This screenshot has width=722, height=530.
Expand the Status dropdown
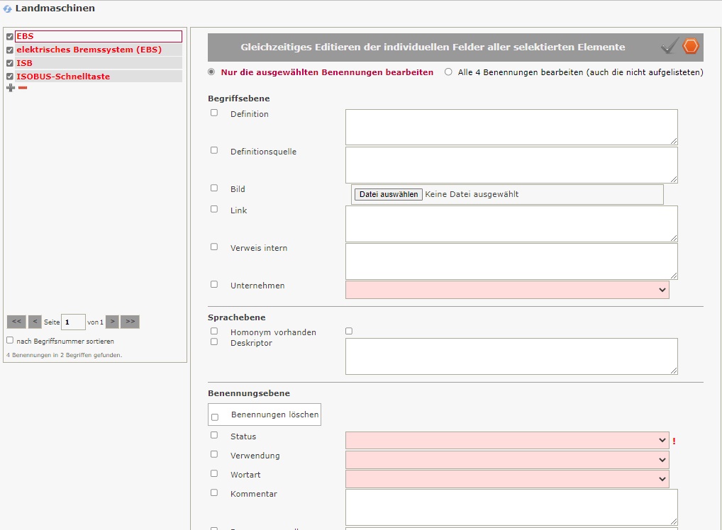coord(507,440)
